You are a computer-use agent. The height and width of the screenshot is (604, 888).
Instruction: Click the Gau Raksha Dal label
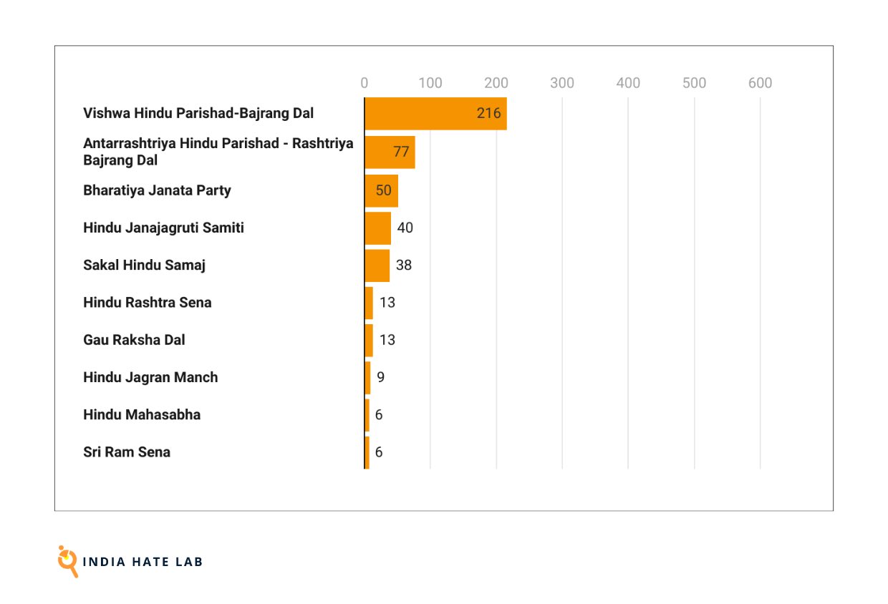(134, 340)
